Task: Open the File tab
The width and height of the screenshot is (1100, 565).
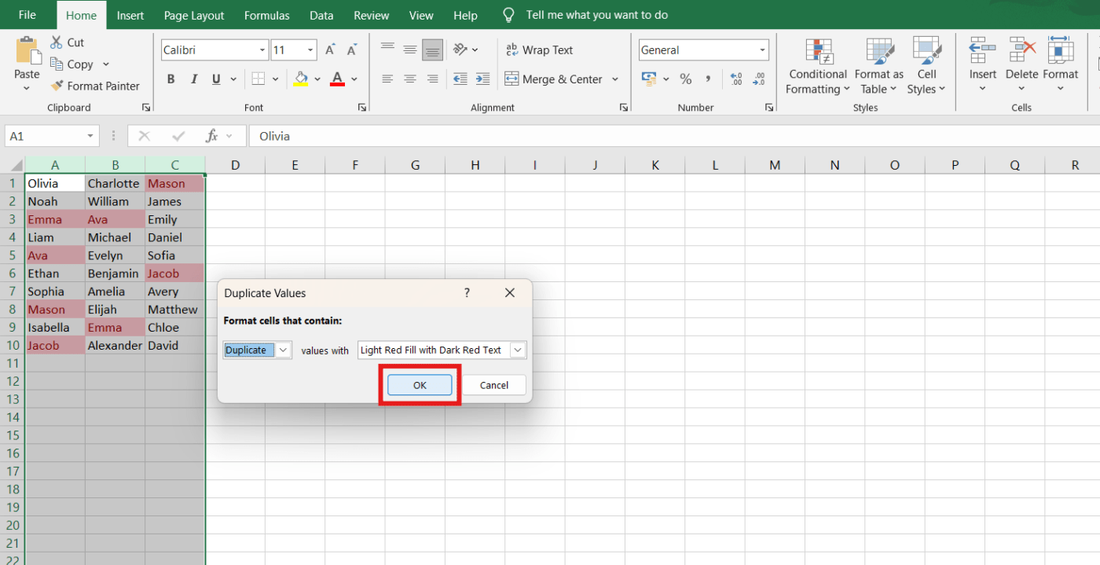Action: point(27,15)
